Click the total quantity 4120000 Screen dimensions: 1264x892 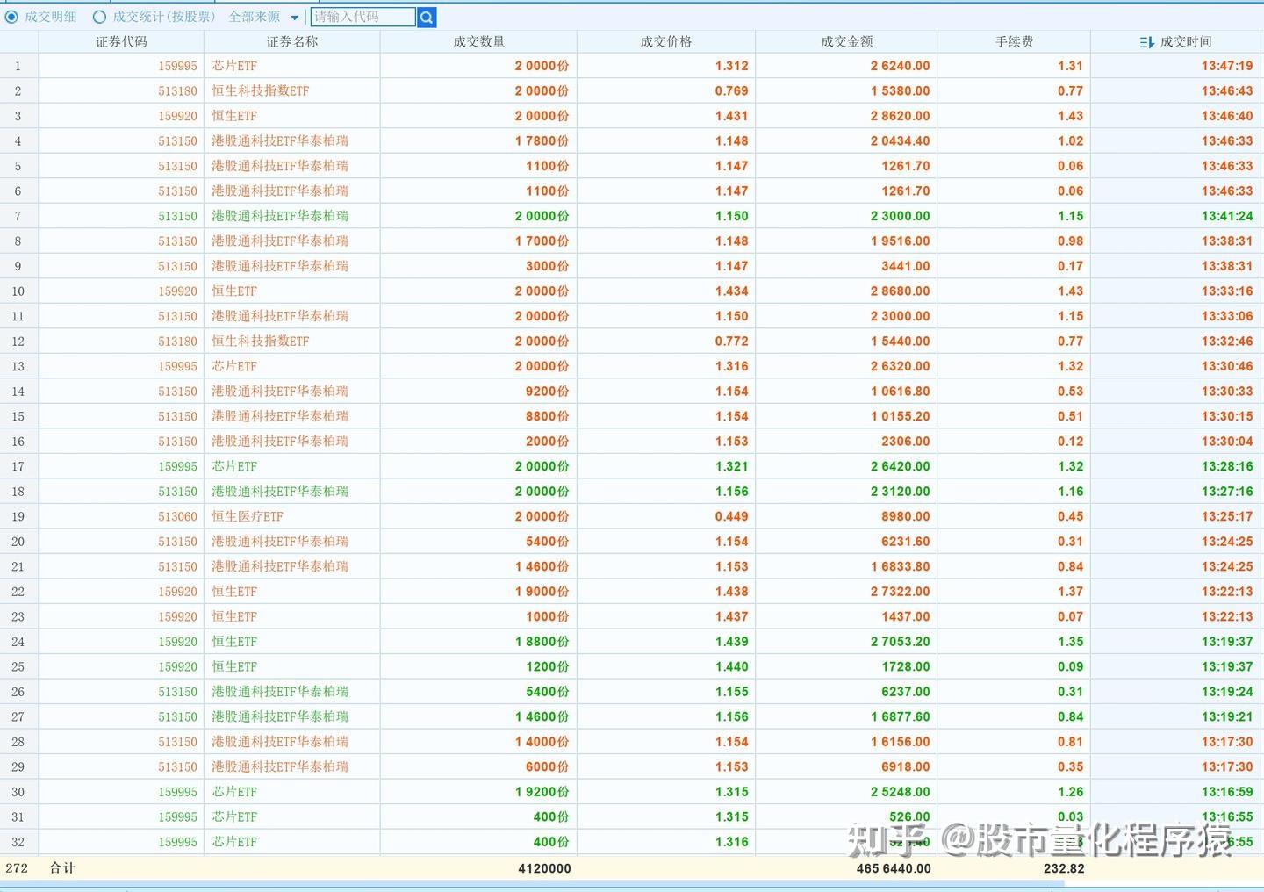[544, 868]
